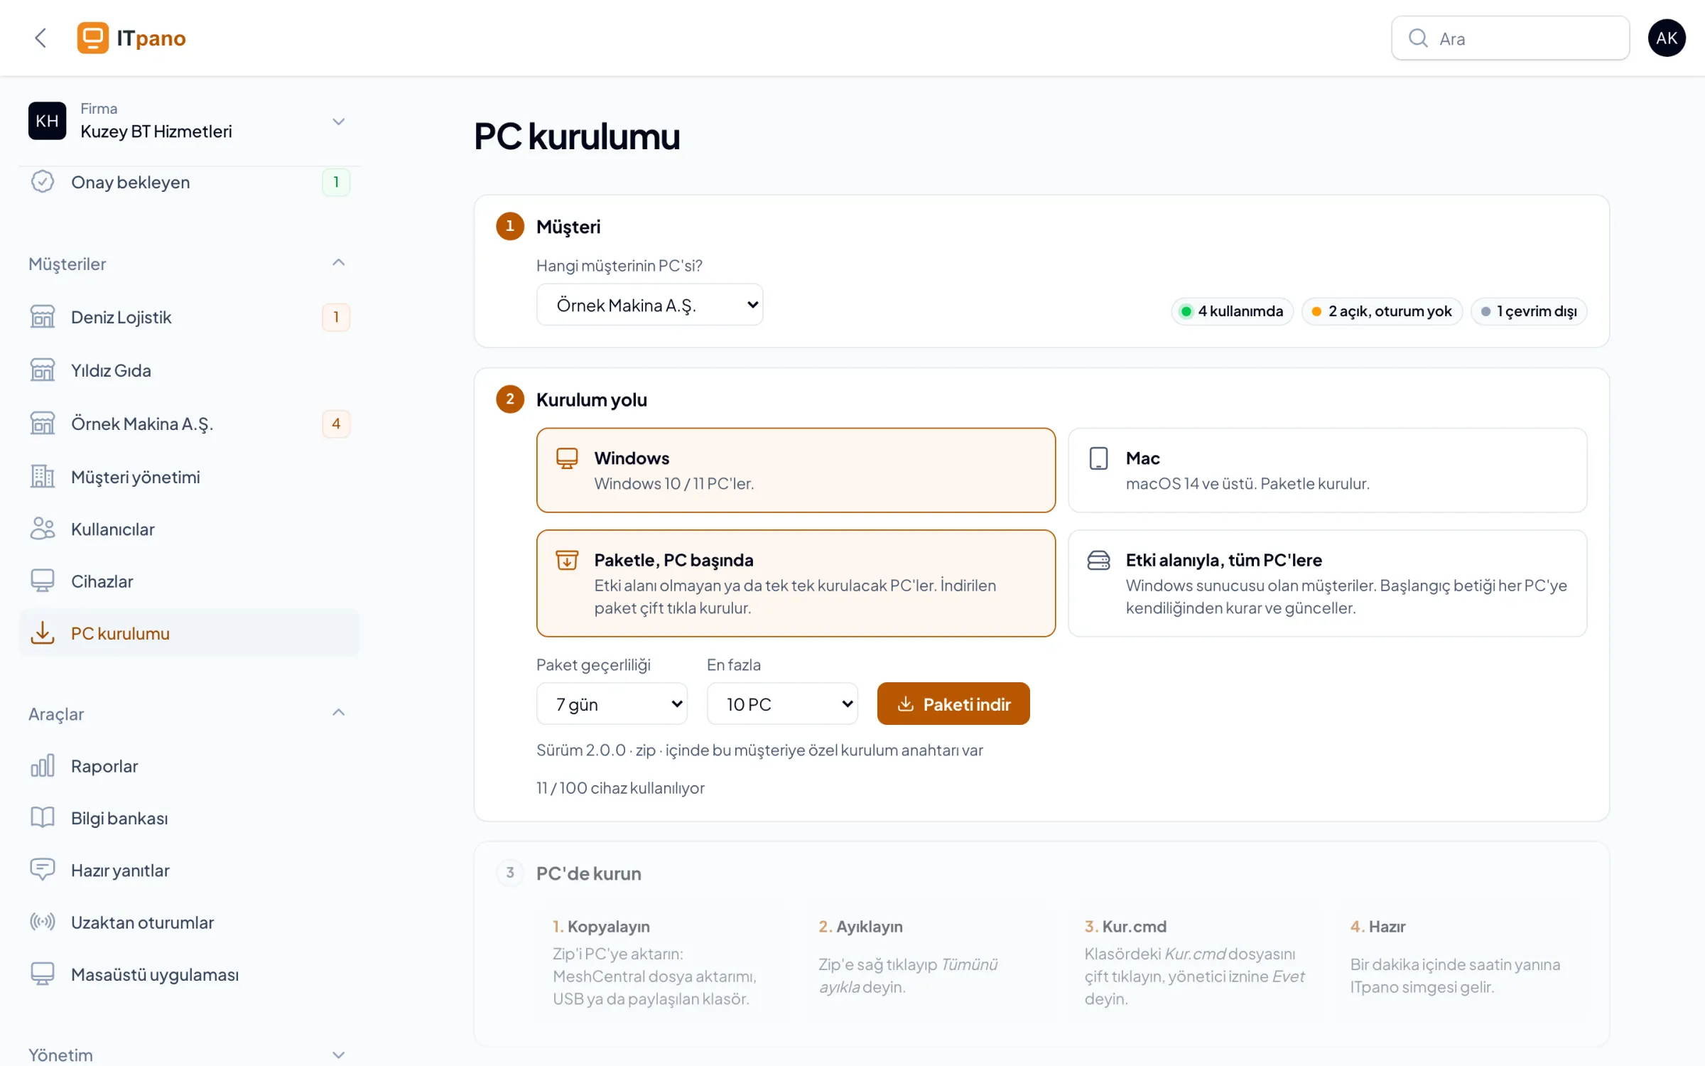
Task: Select the Mac install option
Action: click(x=1327, y=470)
